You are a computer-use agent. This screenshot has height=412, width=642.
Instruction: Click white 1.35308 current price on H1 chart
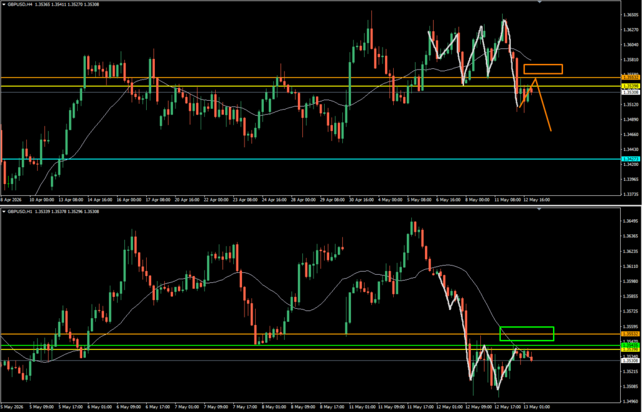tap(631, 360)
